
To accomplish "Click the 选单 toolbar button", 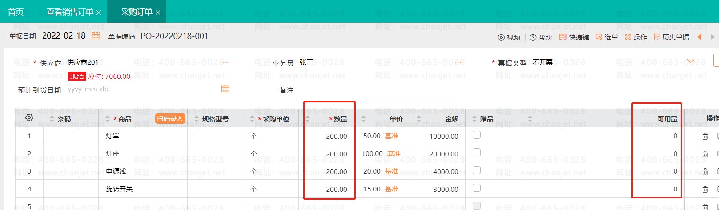I will [x=607, y=37].
